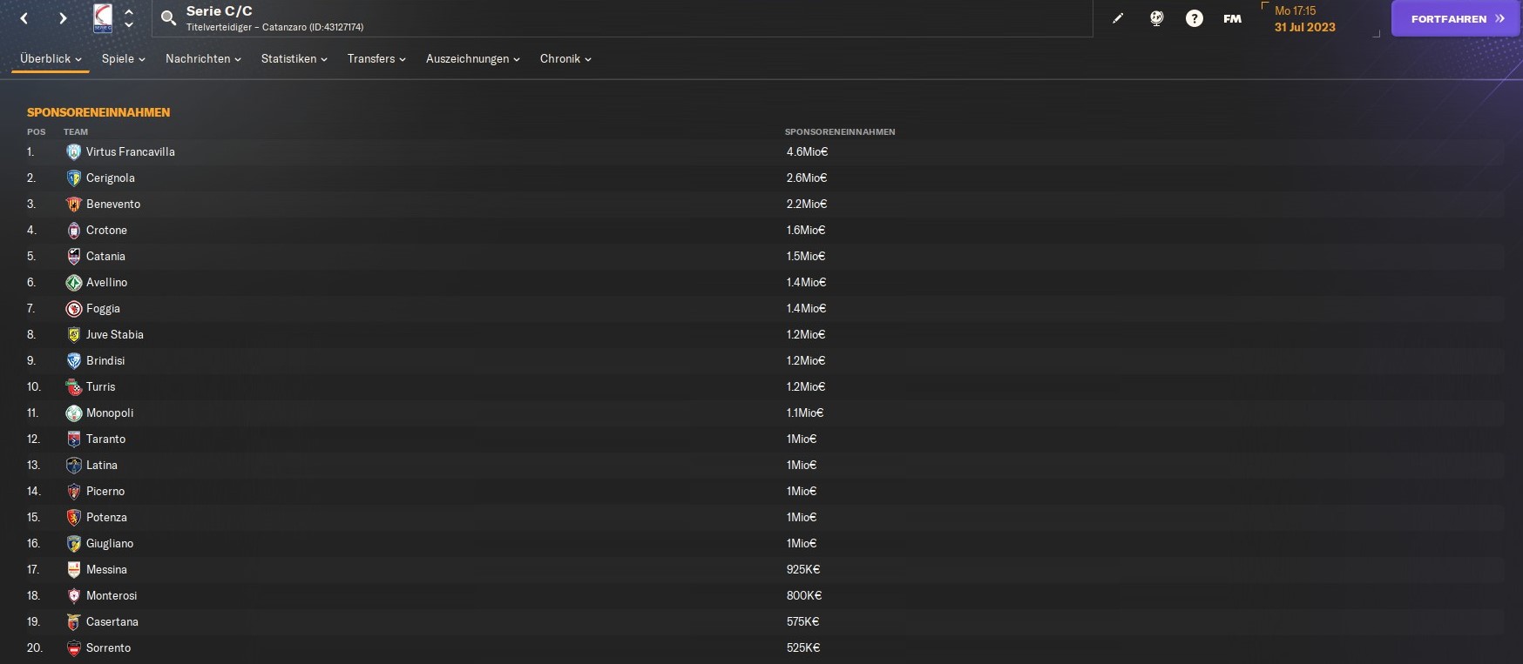Screen dimensions: 1523x664
Task: Click the Casertana club badge
Action: [74, 621]
